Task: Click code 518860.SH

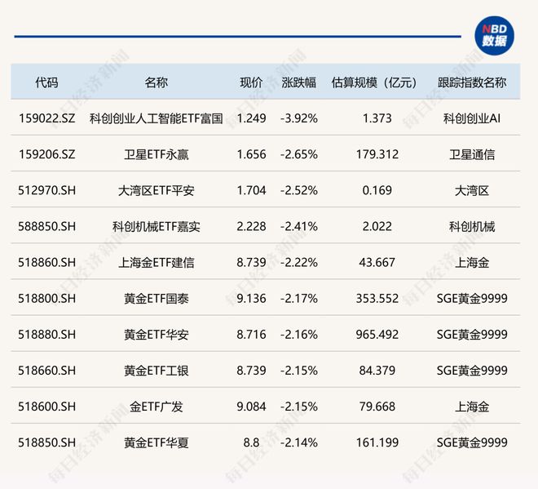Action: 46,263
